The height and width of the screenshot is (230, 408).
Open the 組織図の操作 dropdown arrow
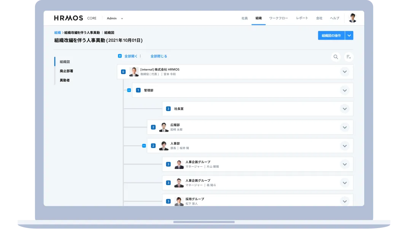[349, 35]
